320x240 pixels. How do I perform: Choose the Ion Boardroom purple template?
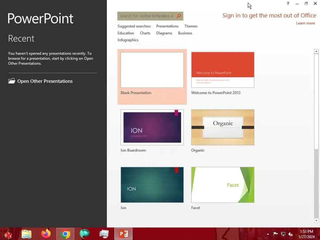coord(152,127)
